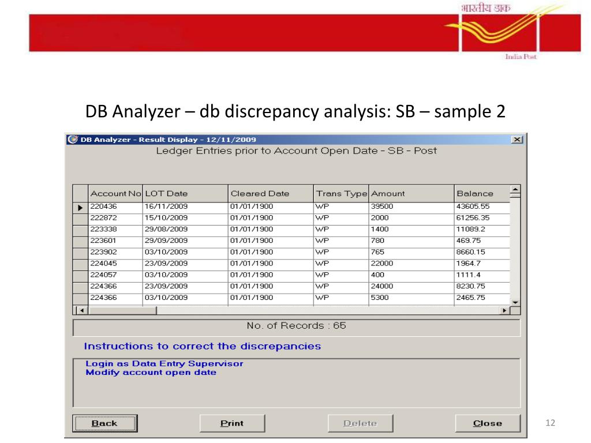Select the row selector for account 224057
The height and width of the screenshot is (443, 591).
tap(80, 276)
